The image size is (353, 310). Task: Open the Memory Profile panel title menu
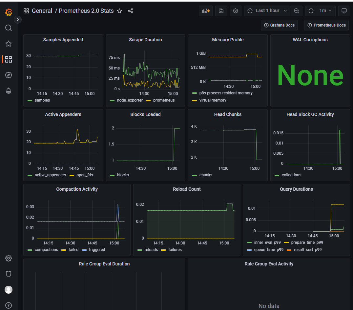click(x=228, y=40)
